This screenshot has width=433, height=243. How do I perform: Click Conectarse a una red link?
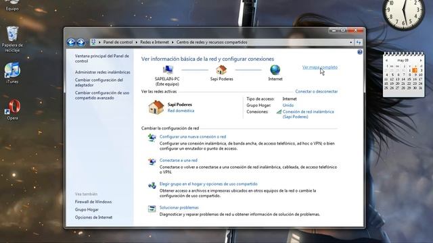tap(179, 161)
